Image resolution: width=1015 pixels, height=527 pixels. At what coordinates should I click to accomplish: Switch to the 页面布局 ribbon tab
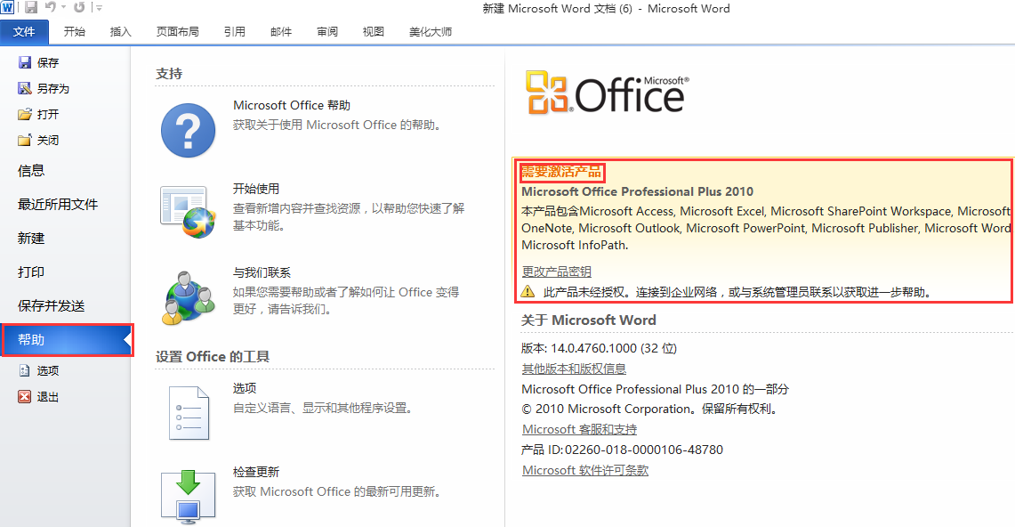click(x=178, y=32)
